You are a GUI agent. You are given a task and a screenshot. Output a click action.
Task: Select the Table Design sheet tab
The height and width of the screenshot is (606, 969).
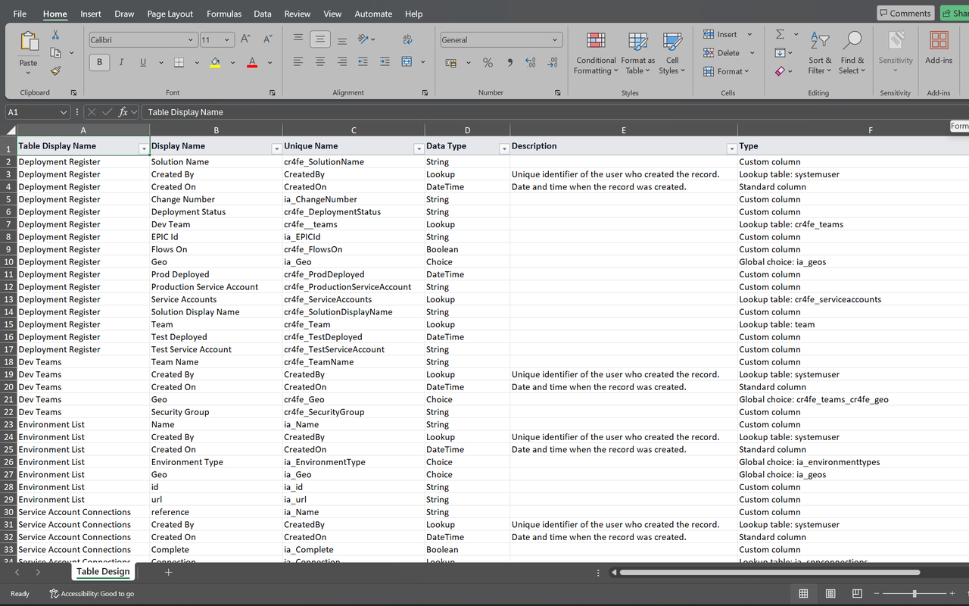[103, 572]
